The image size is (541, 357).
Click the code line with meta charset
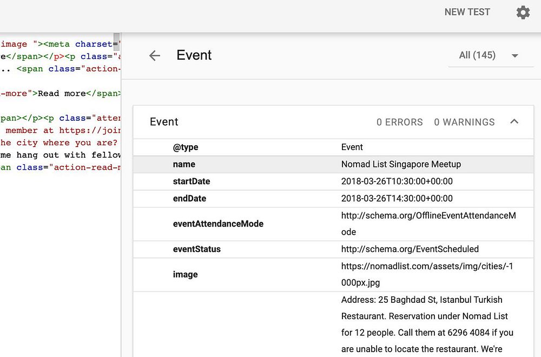[61, 44]
